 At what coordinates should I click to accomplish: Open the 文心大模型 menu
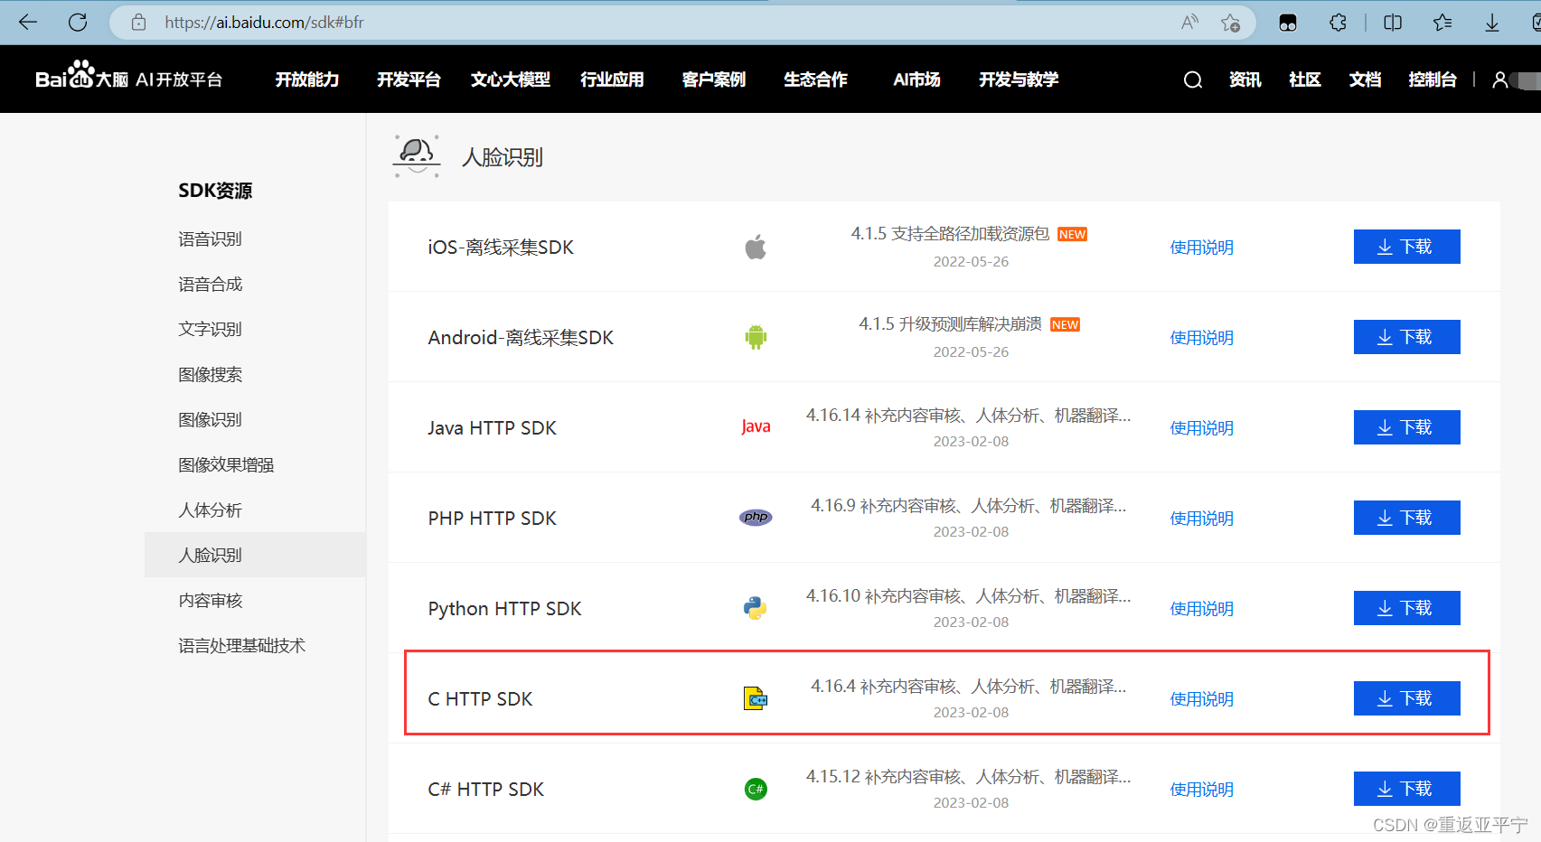click(x=510, y=80)
